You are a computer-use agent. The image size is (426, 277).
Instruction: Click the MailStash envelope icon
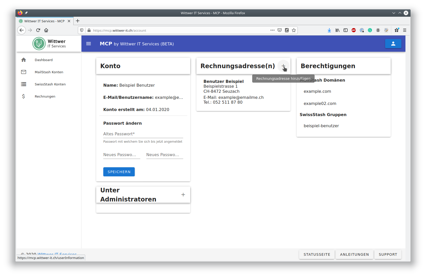tap(24, 72)
